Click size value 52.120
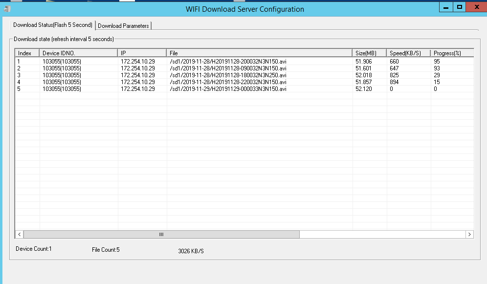This screenshot has height=284, width=487. [x=363, y=89]
